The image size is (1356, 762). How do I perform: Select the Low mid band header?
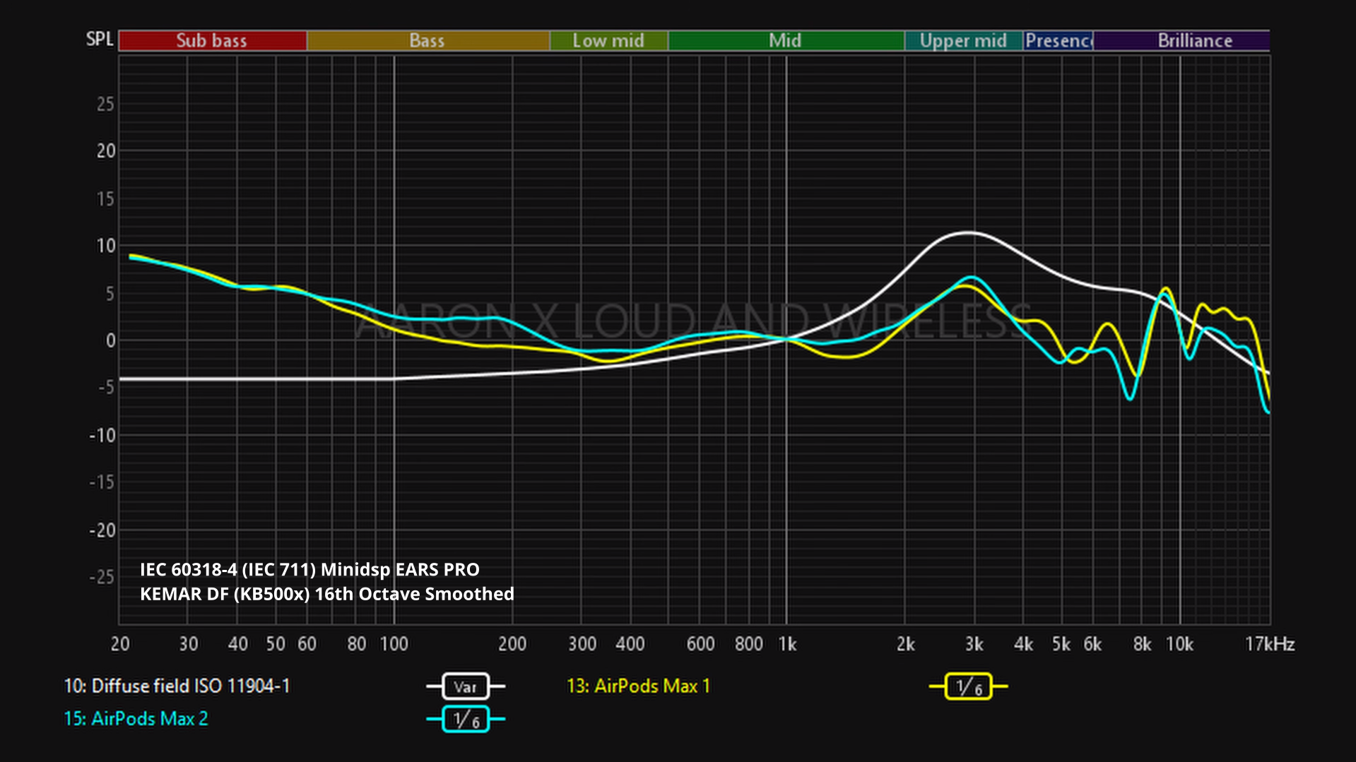608,40
